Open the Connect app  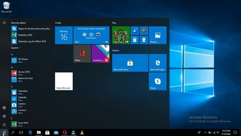(x=31, y=111)
